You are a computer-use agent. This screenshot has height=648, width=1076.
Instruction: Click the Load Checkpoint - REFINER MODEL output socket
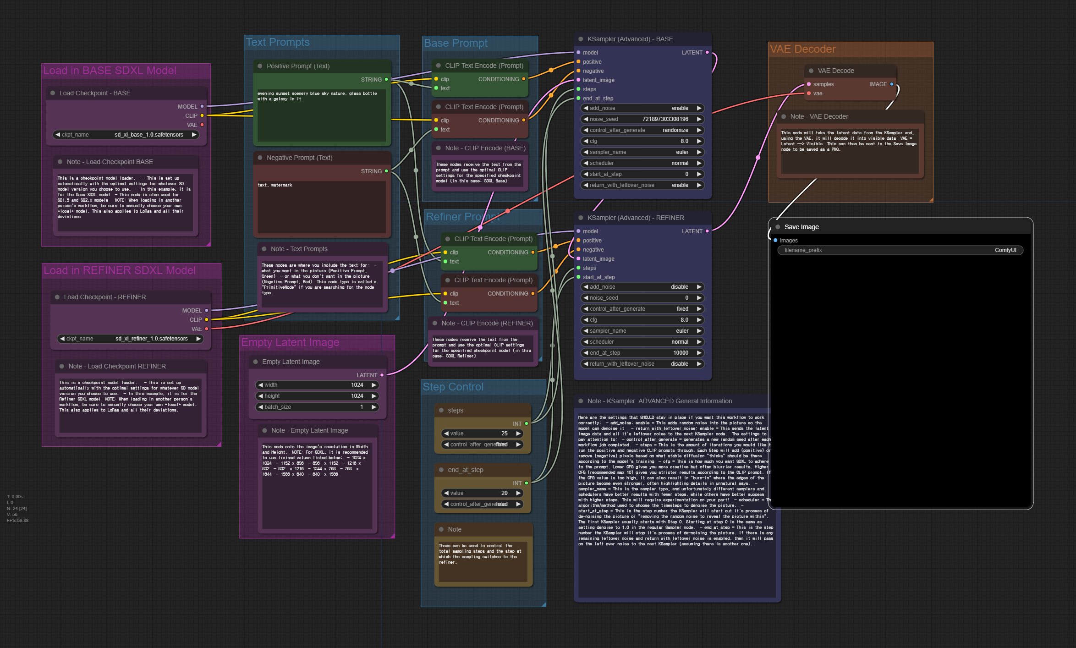[206, 311]
